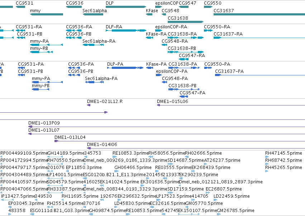This screenshot has height=216, width=305.
Task: Select the Sec61alpha-RA transcript glyph
Action: point(93,45)
